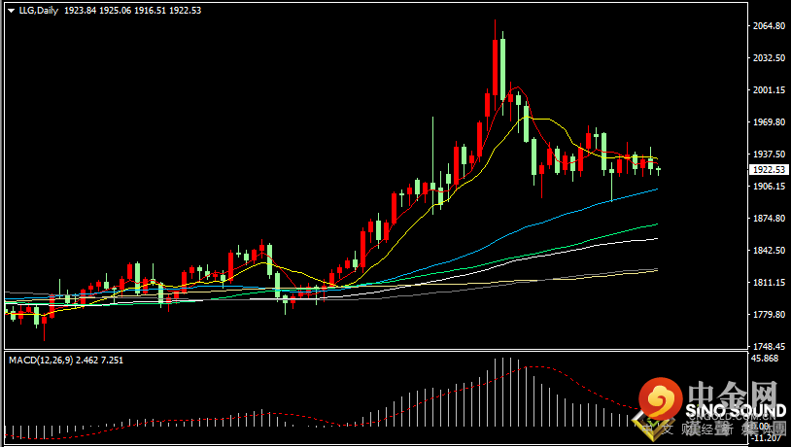The width and height of the screenshot is (791, 447).
Task: Click the 1906.15 price axis label
Action: 770,187
